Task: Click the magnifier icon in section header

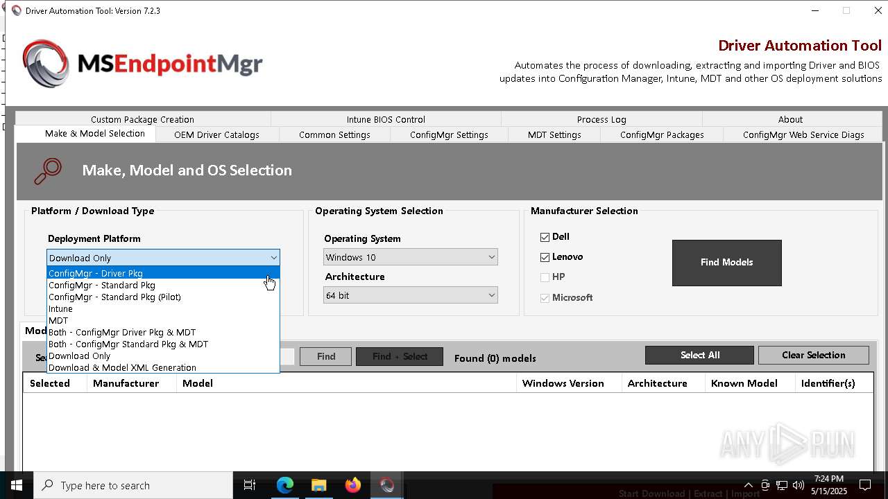Action: coord(48,171)
